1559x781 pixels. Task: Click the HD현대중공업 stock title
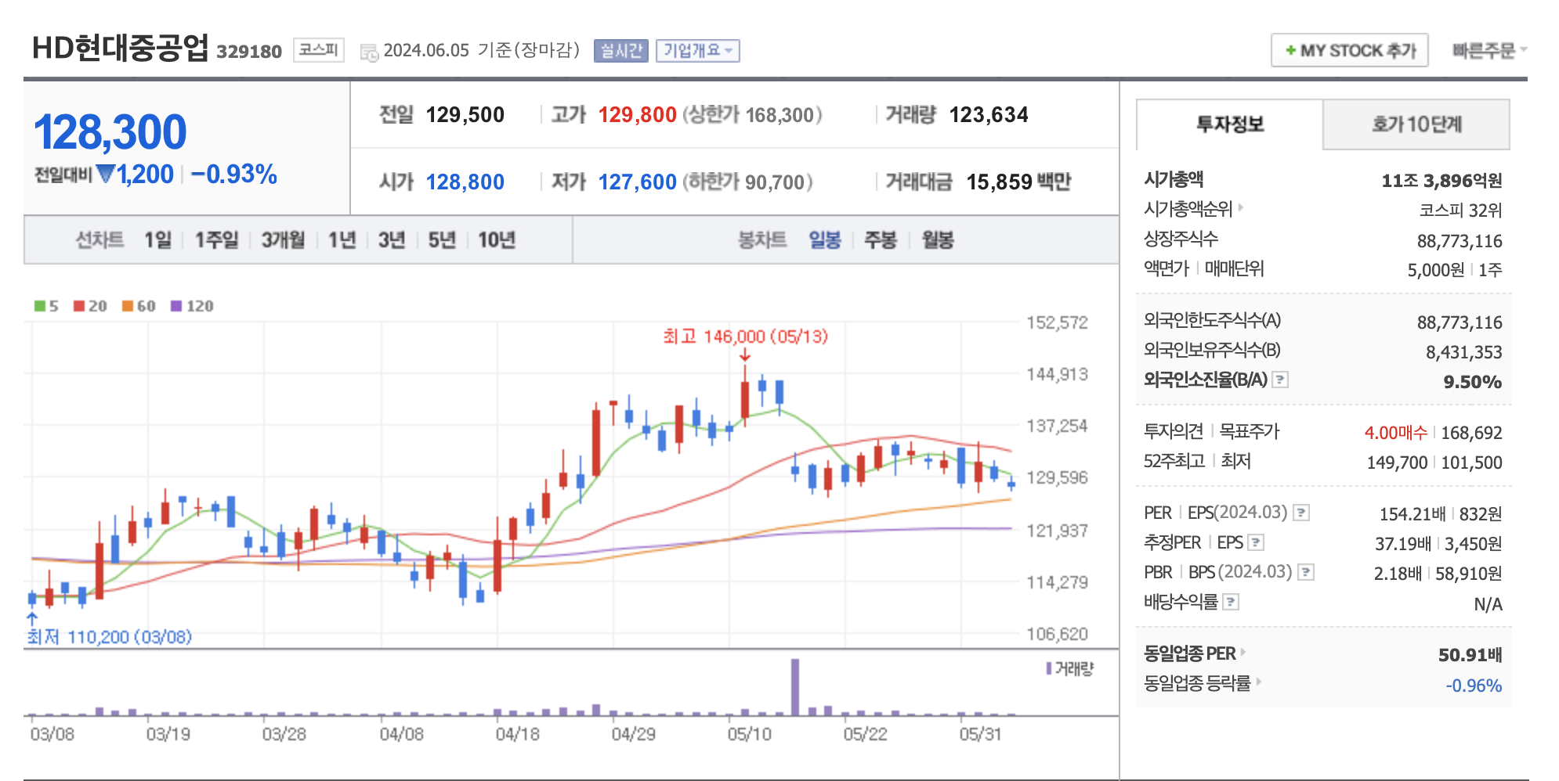(x=121, y=48)
